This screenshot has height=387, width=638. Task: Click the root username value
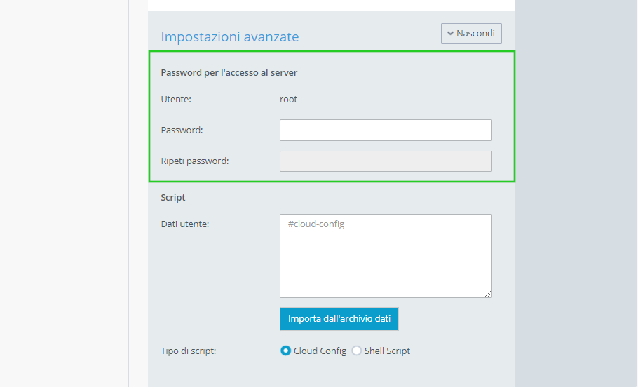pos(288,100)
